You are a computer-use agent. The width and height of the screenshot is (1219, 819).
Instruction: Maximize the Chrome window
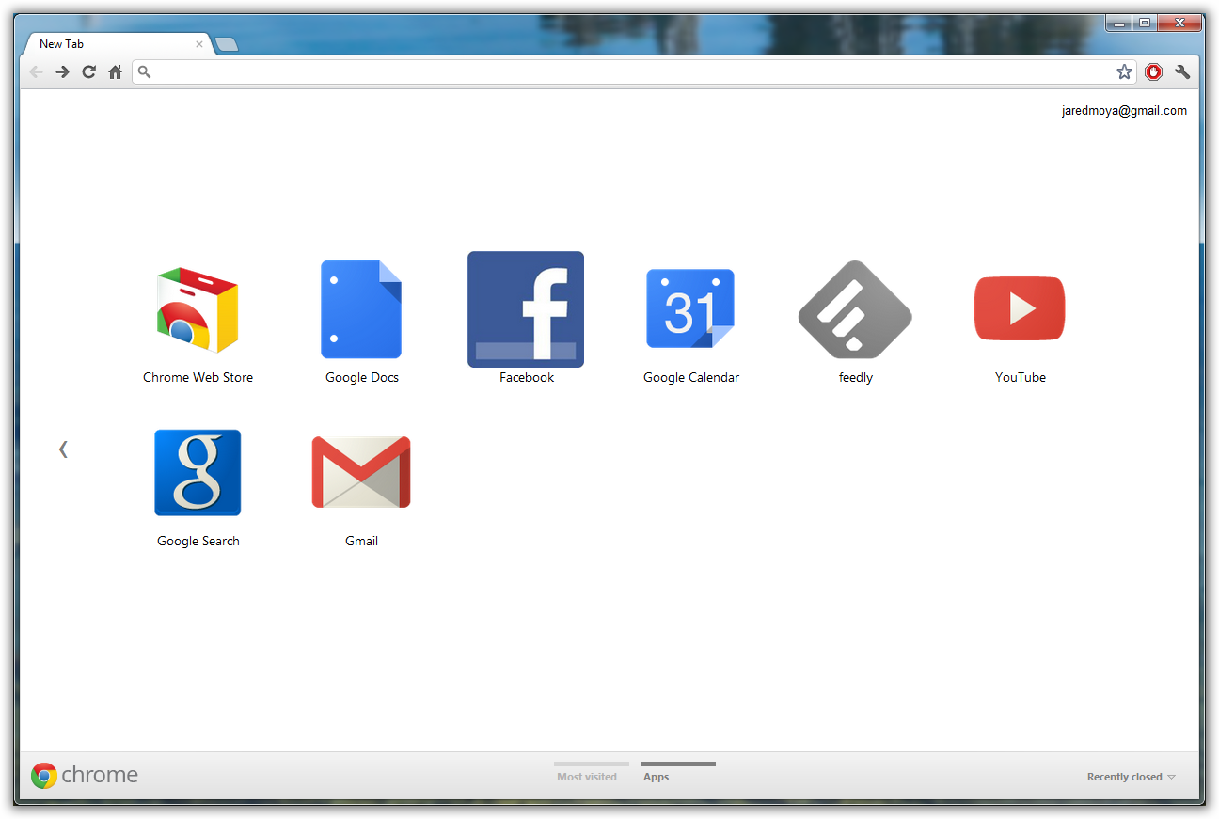point(1145,23)
